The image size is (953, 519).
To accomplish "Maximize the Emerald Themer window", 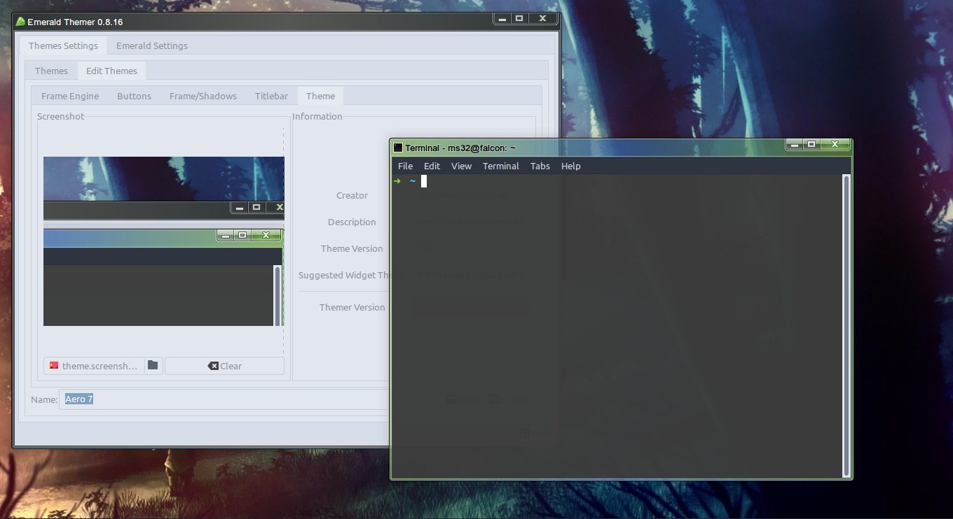I will 519,18.
